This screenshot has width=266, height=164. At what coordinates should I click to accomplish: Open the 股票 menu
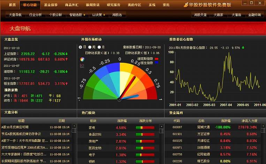pyautogui.click(x=12, y=5)
